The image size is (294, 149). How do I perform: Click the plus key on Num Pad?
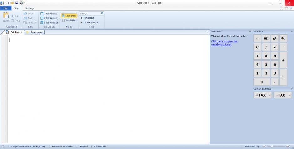coord(283,60)
